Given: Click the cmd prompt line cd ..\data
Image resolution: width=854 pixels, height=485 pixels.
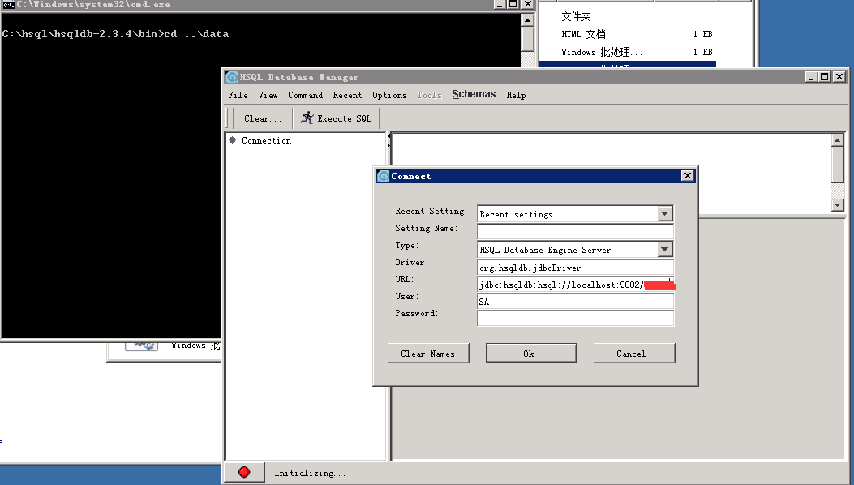Looking at the screenshot, I should (x=115, y=34).
